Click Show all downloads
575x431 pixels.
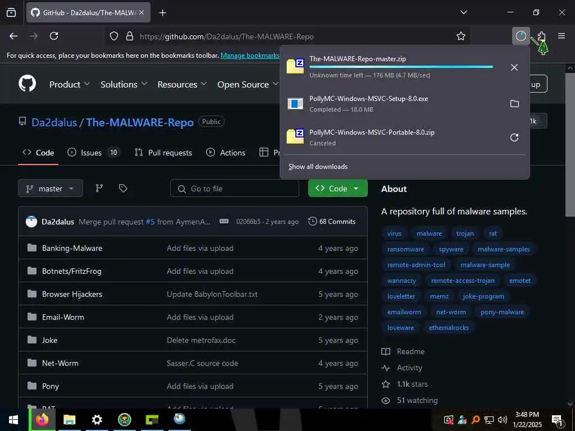tap(318, 167)
